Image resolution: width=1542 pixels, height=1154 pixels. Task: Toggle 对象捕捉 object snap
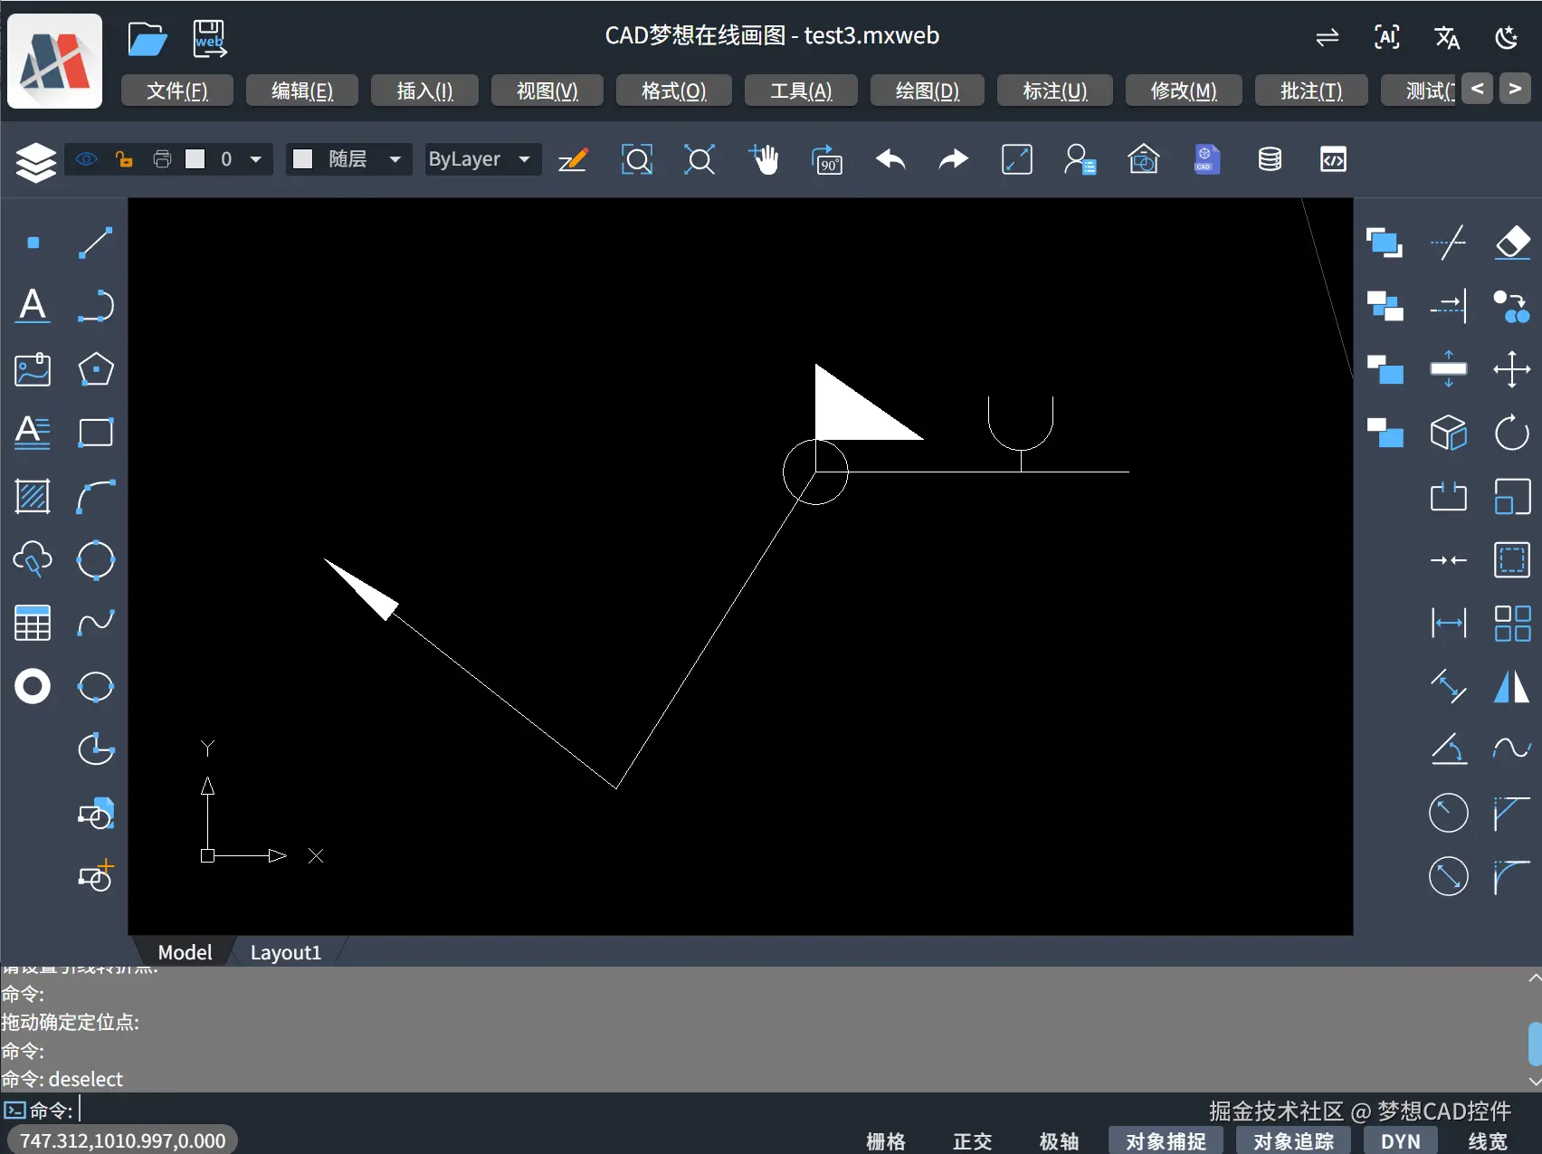click(1166, 1141)
